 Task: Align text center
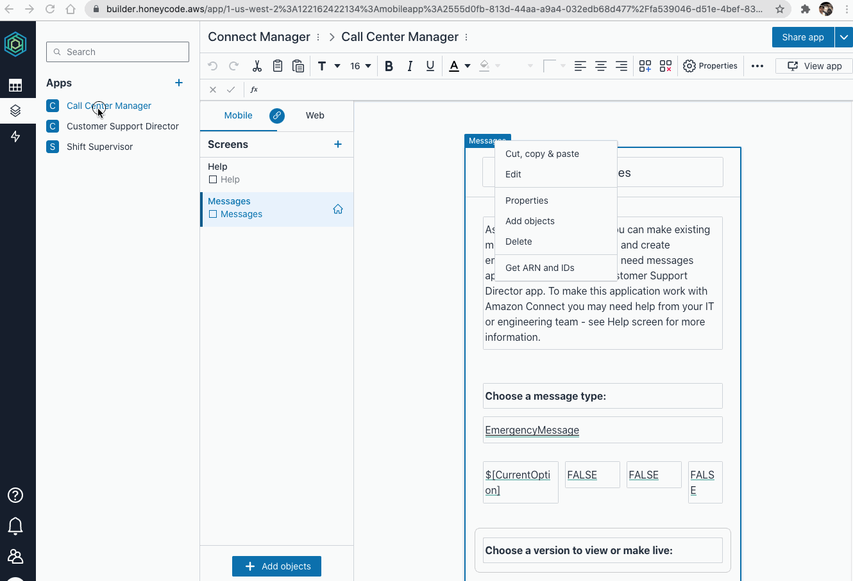(601, 66)
